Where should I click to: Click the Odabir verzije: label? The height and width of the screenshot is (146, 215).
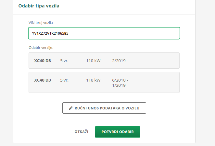coord(41,48)
